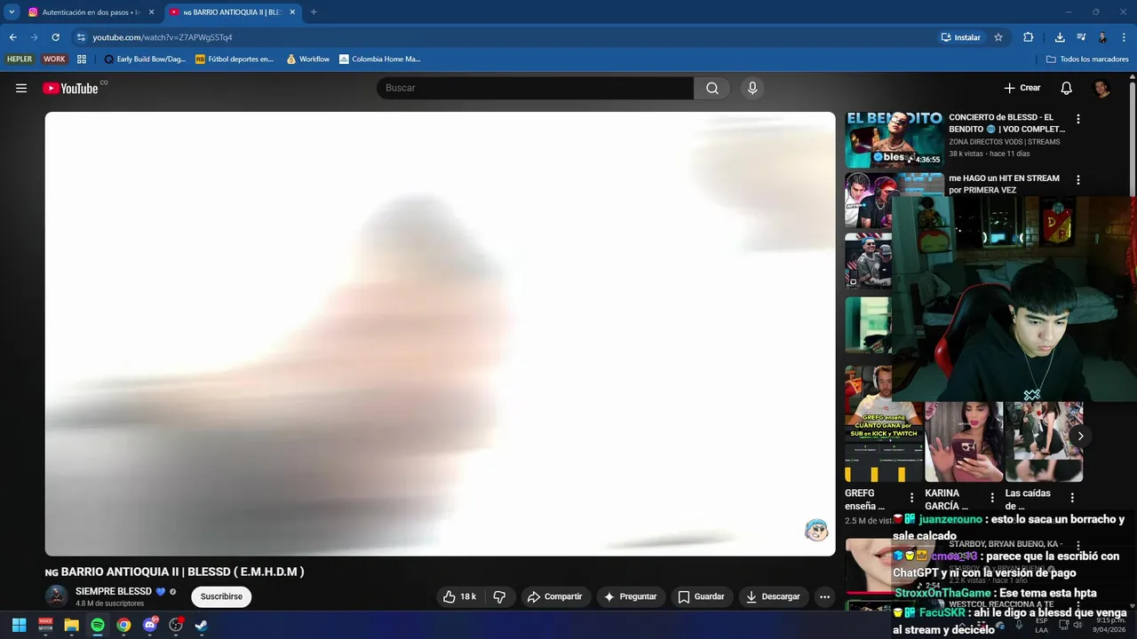Open options for me HAGO un HIT video
This screenshot has height=639, width=1137.
click(x=1078, y=179)
